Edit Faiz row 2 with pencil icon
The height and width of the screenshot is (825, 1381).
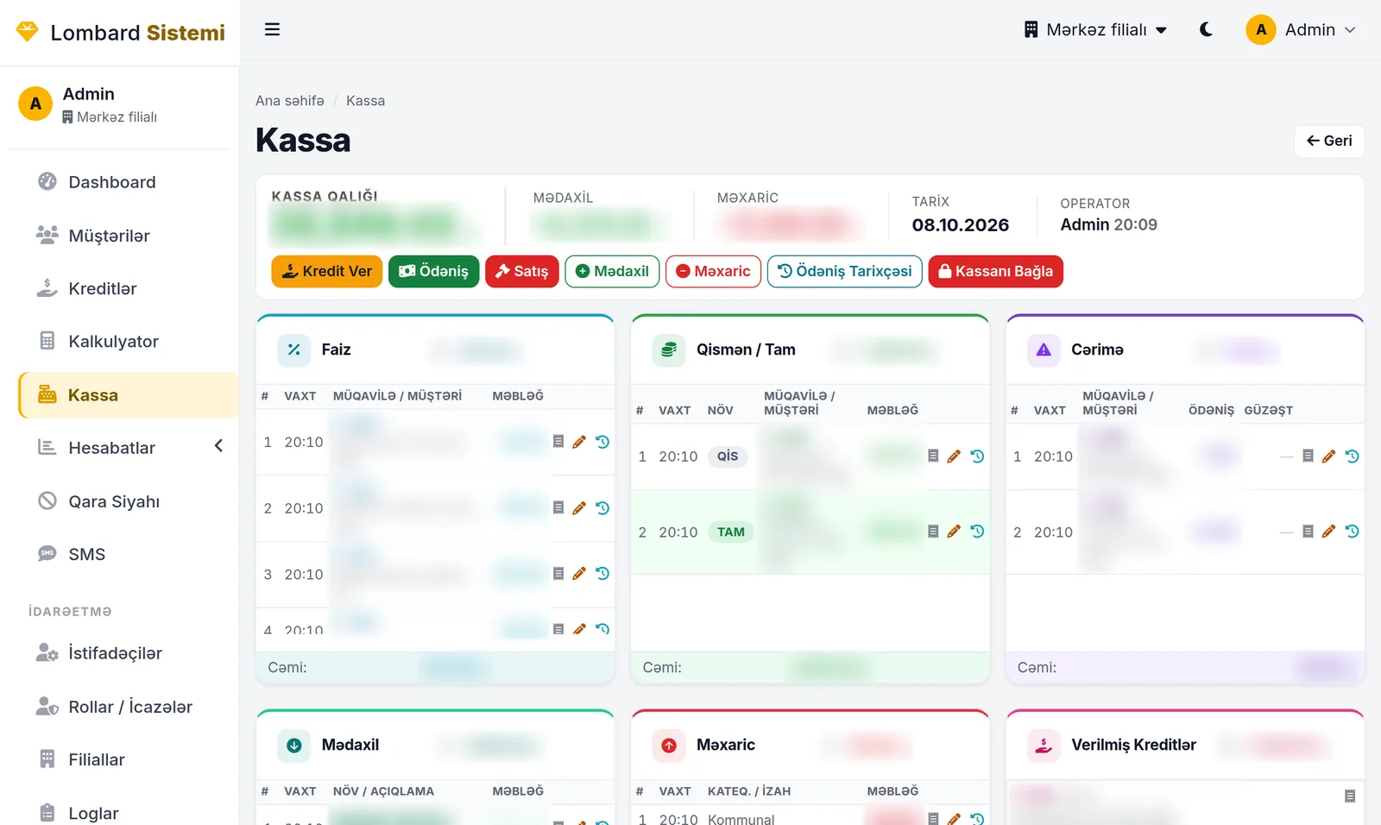coord(579,508)
